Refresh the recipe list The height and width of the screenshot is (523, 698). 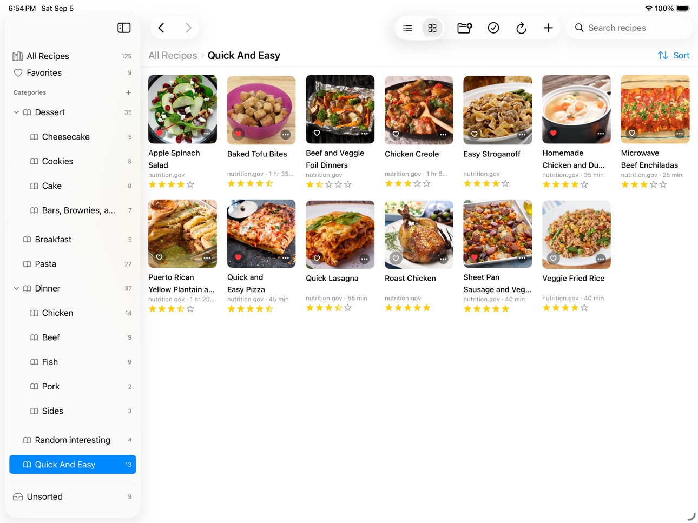(521, 28)
